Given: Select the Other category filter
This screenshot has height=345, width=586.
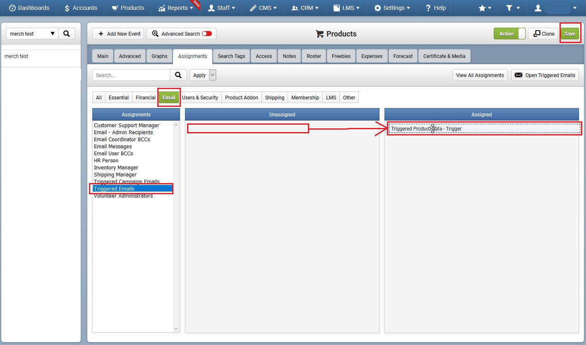Looking at the screenshot, I should pyautogui.click(x=349, y=98).
